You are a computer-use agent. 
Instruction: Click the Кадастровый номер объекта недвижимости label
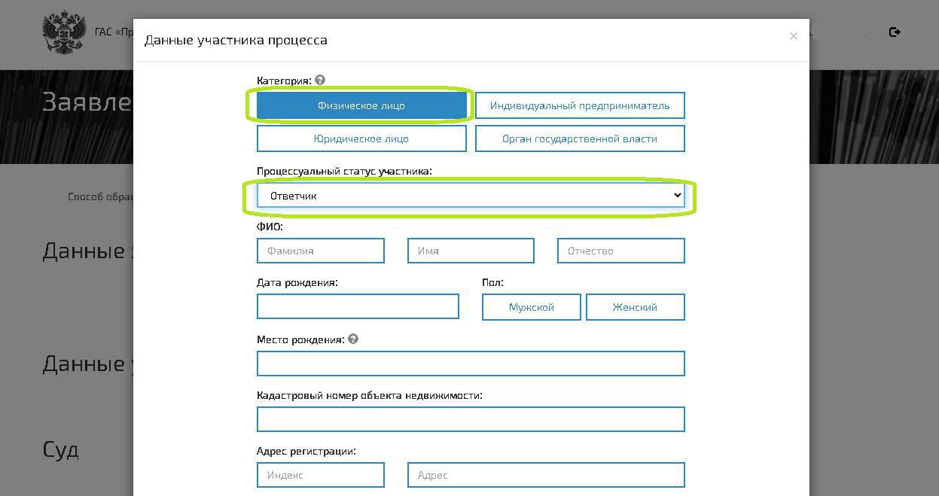tap(370, 395)
